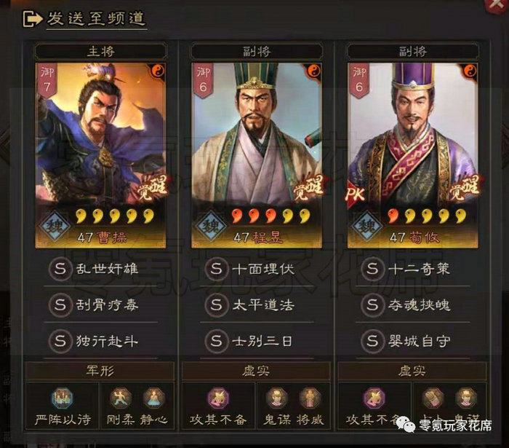
Task: Select the 刚柔 trait icon
Action: pyautogui.click(x=121, y=398)
